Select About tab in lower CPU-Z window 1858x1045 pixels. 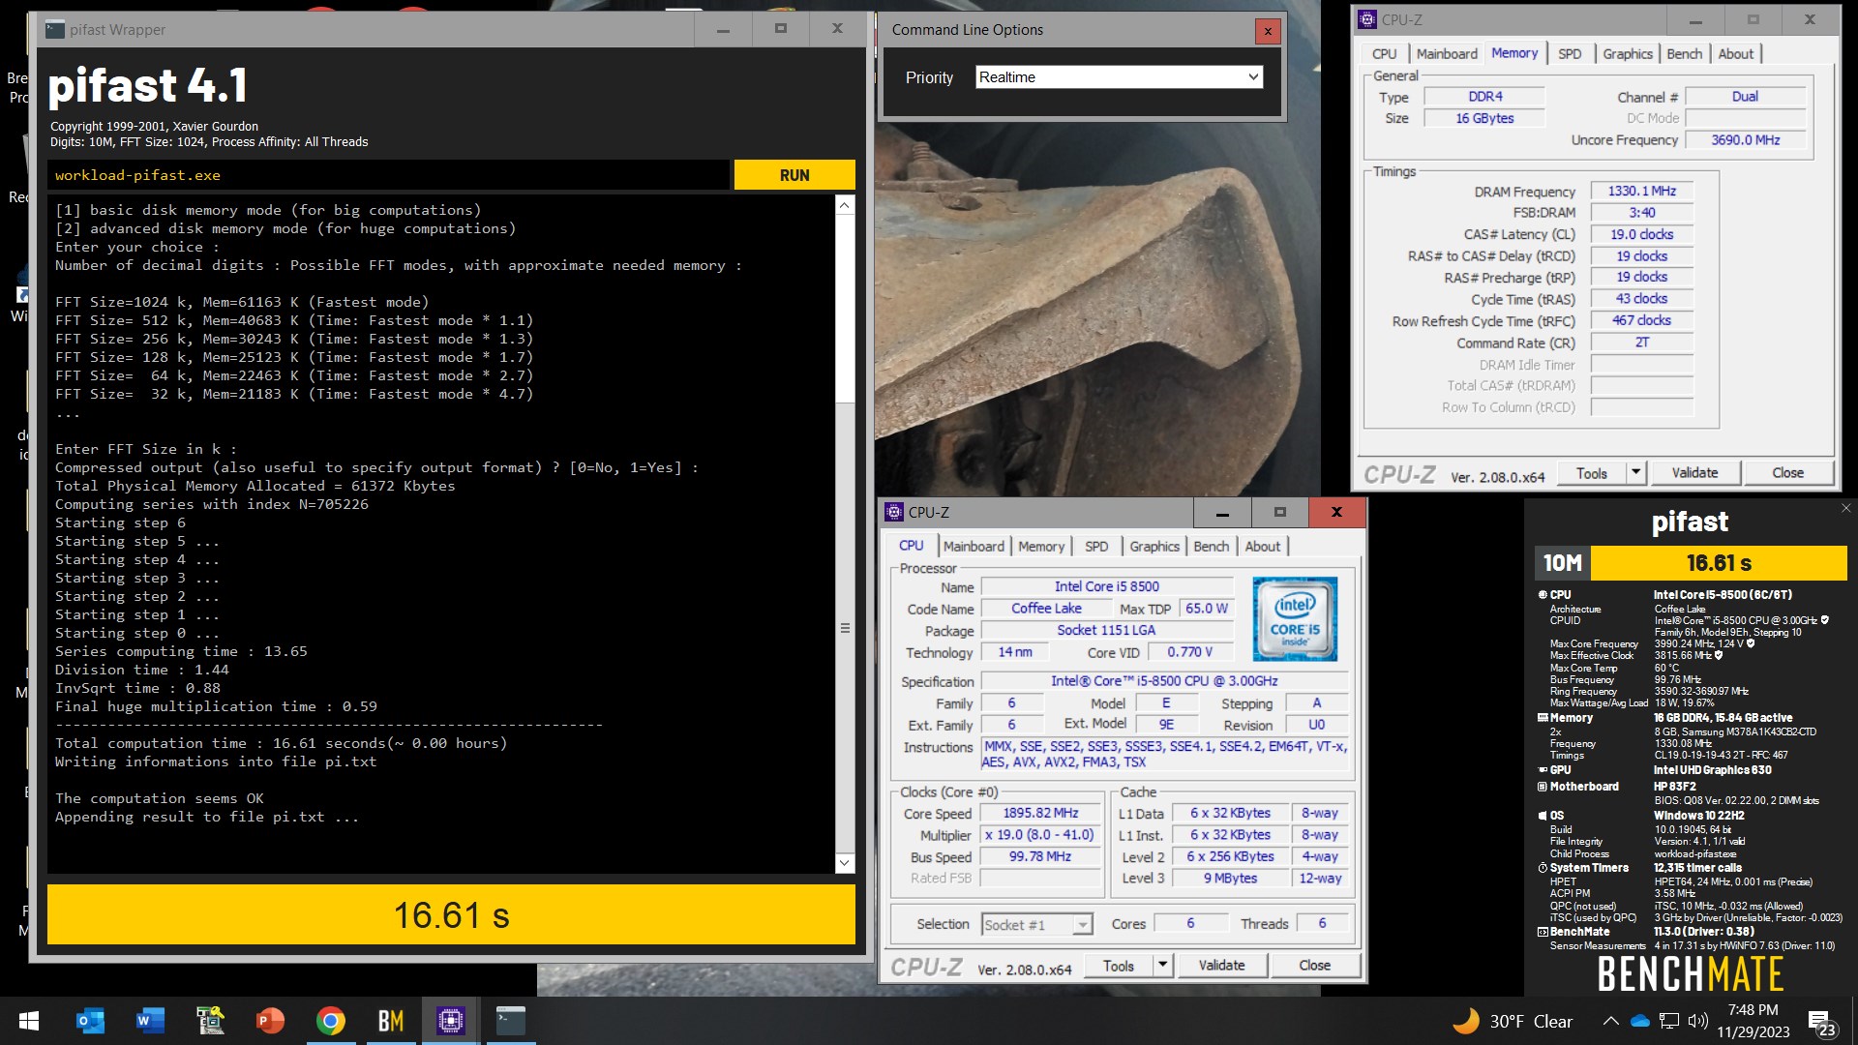[x=1262, y=547]
